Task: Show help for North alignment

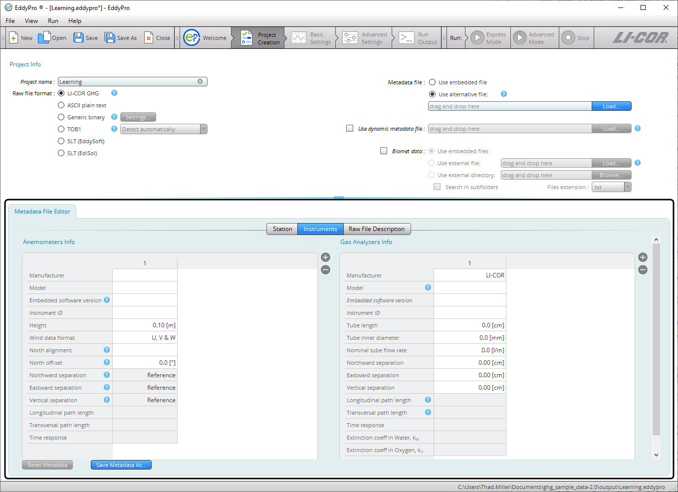Action: (x=107, y=350)
